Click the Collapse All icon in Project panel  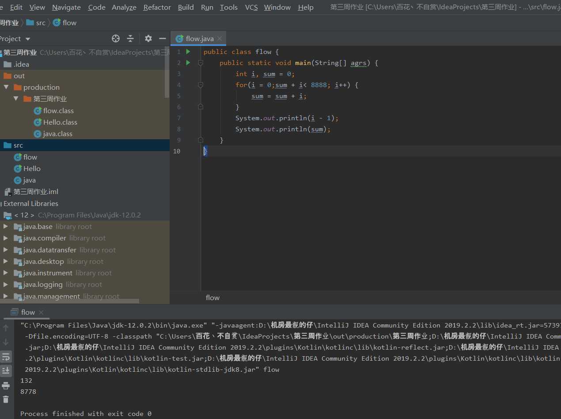130,38
